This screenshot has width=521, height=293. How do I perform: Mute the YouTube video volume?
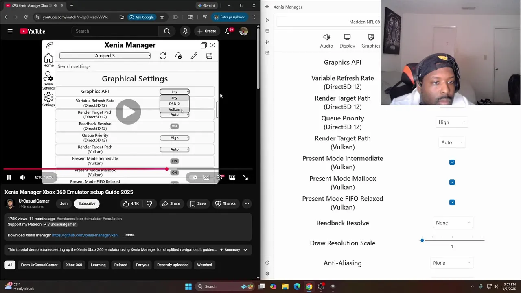[22, 177]
